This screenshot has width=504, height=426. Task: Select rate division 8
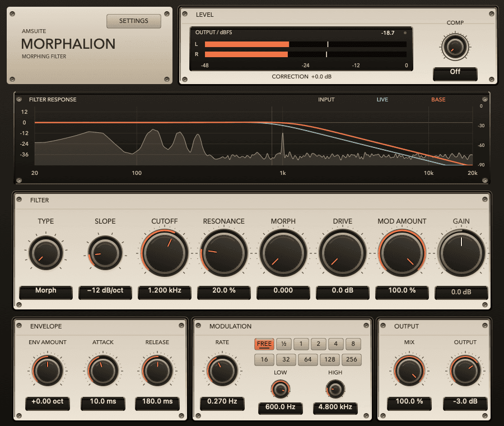[353, 344]
